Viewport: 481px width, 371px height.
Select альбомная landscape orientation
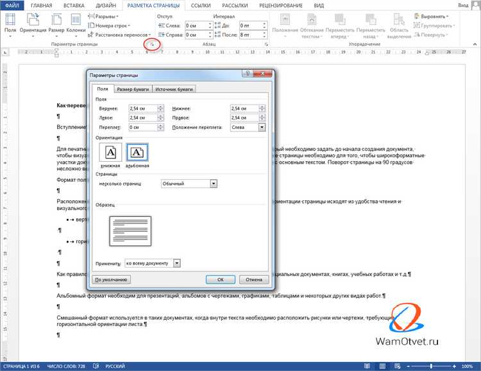(x=137, y=152)
